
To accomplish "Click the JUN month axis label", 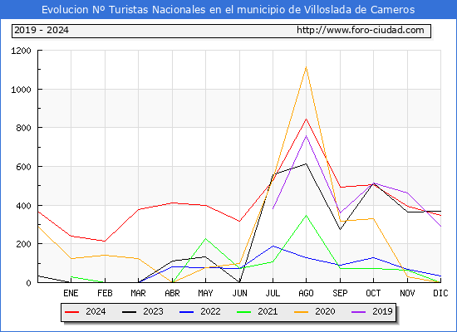I will 239,293.
